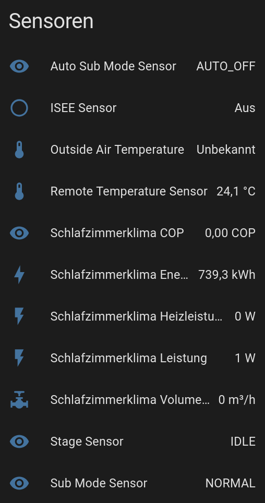The image size is (265, 503).
Task: Click thermometer icon for Outside Air Temperature
Action: tap(19, 150)
